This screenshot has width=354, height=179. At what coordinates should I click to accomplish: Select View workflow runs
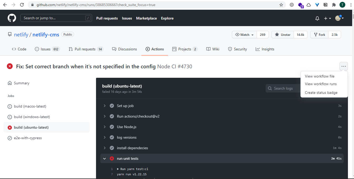click(321, 84)
